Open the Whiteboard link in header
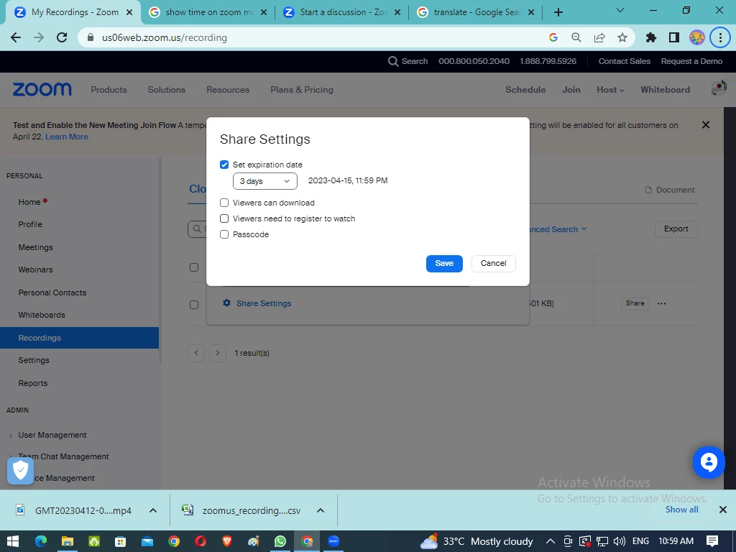The image size is (736, 552). [665, 90]
